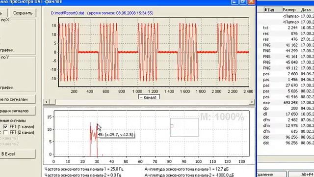
Task: Click the D:\med\Report0.dat file path label
Action: (67, 13)
